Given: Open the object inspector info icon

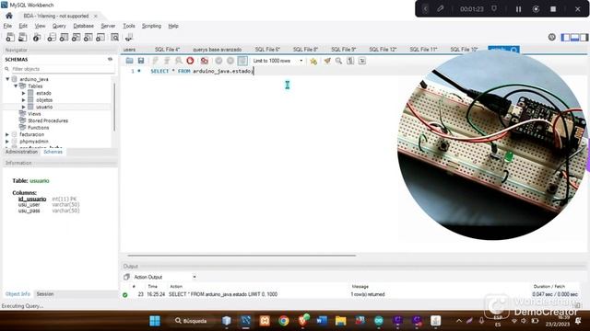Looking at the screenshot, I should (x=37, y=37).
